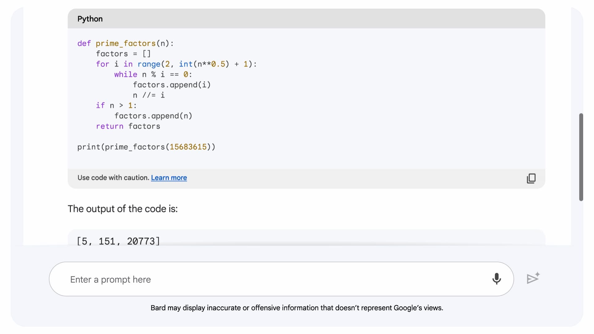This screenshot has height=334, width=594.
Task: Click the Bard disclaimer text at the bottom
Action: tap(297, 308)
